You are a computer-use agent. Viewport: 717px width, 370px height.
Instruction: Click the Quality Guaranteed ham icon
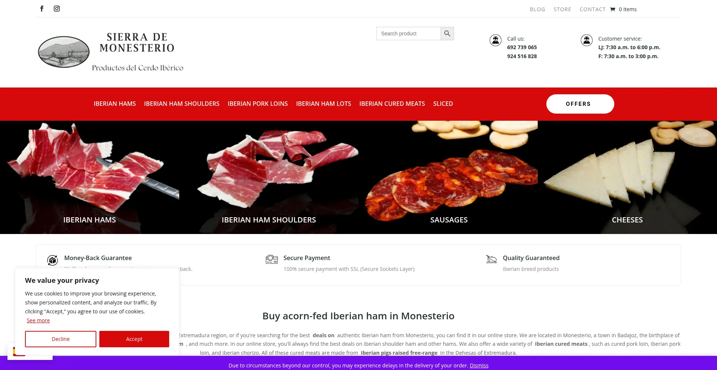coord(491,259)
